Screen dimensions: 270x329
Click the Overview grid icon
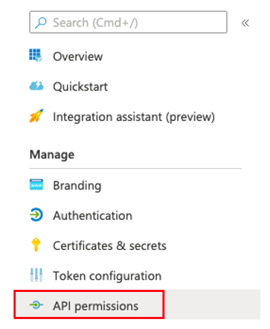(x=36, y=56)
